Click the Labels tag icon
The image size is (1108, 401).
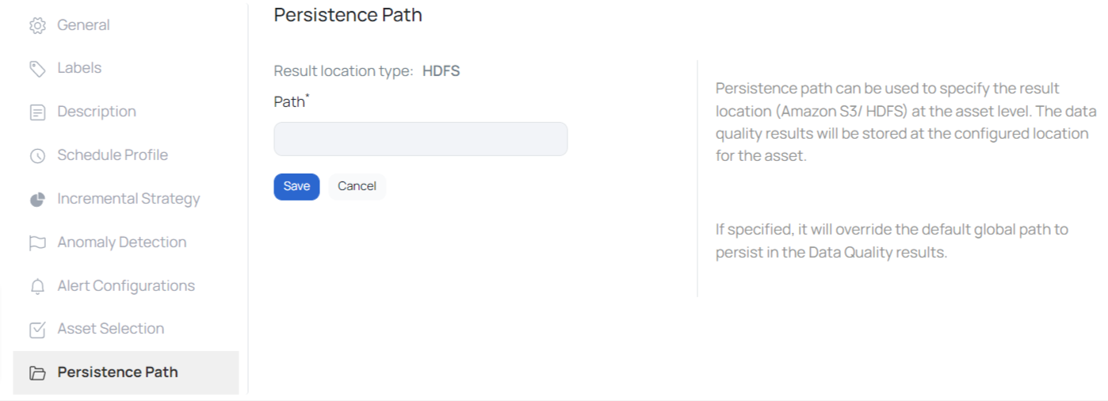point(37,69)
